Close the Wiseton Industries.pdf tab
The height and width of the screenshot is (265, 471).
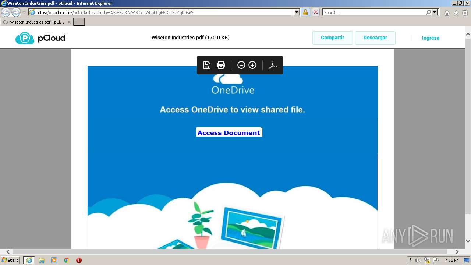click(x=69, y=22)
